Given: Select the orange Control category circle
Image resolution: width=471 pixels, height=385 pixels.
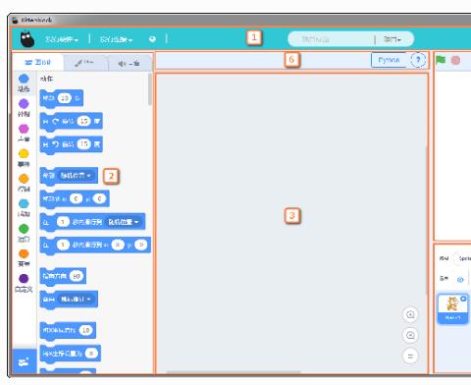Looking at the screenshot, I should tap(24, 179).
